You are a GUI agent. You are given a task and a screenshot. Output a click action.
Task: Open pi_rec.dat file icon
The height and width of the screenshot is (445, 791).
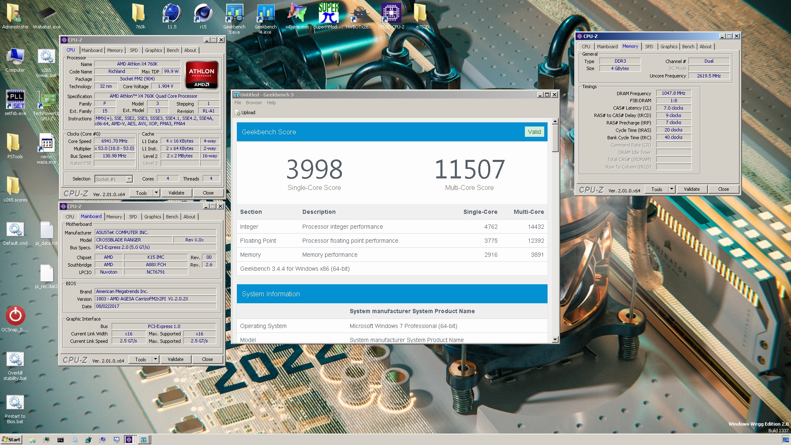(46, 276)
